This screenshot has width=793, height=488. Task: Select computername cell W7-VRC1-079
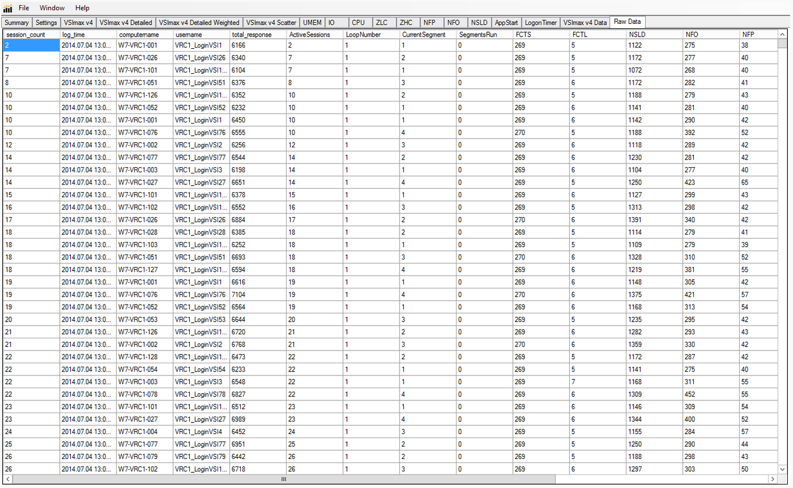click(144, 457)
